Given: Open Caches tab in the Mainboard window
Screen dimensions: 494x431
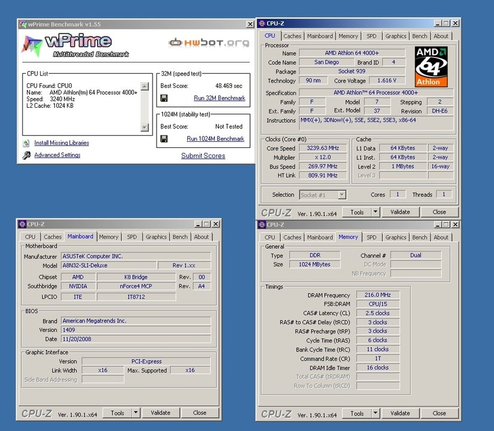Looking at the screenshot, I should [53, 237].
